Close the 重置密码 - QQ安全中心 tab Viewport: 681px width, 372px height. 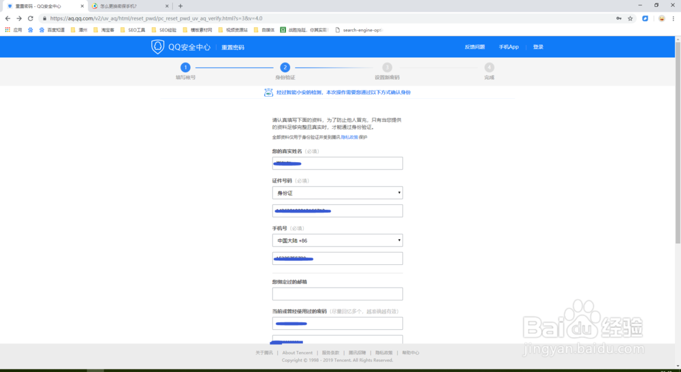pyautogui.click(x=82, y=6)
